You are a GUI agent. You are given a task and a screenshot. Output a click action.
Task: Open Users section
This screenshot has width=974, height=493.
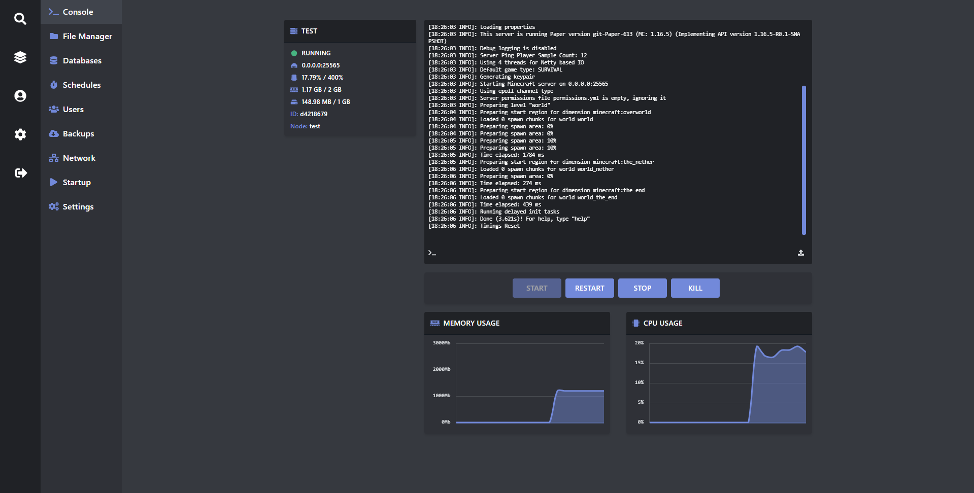pos(81,109)
